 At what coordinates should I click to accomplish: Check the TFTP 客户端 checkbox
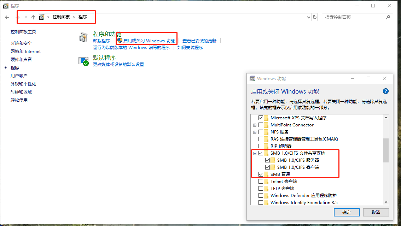tap(261, 189)
